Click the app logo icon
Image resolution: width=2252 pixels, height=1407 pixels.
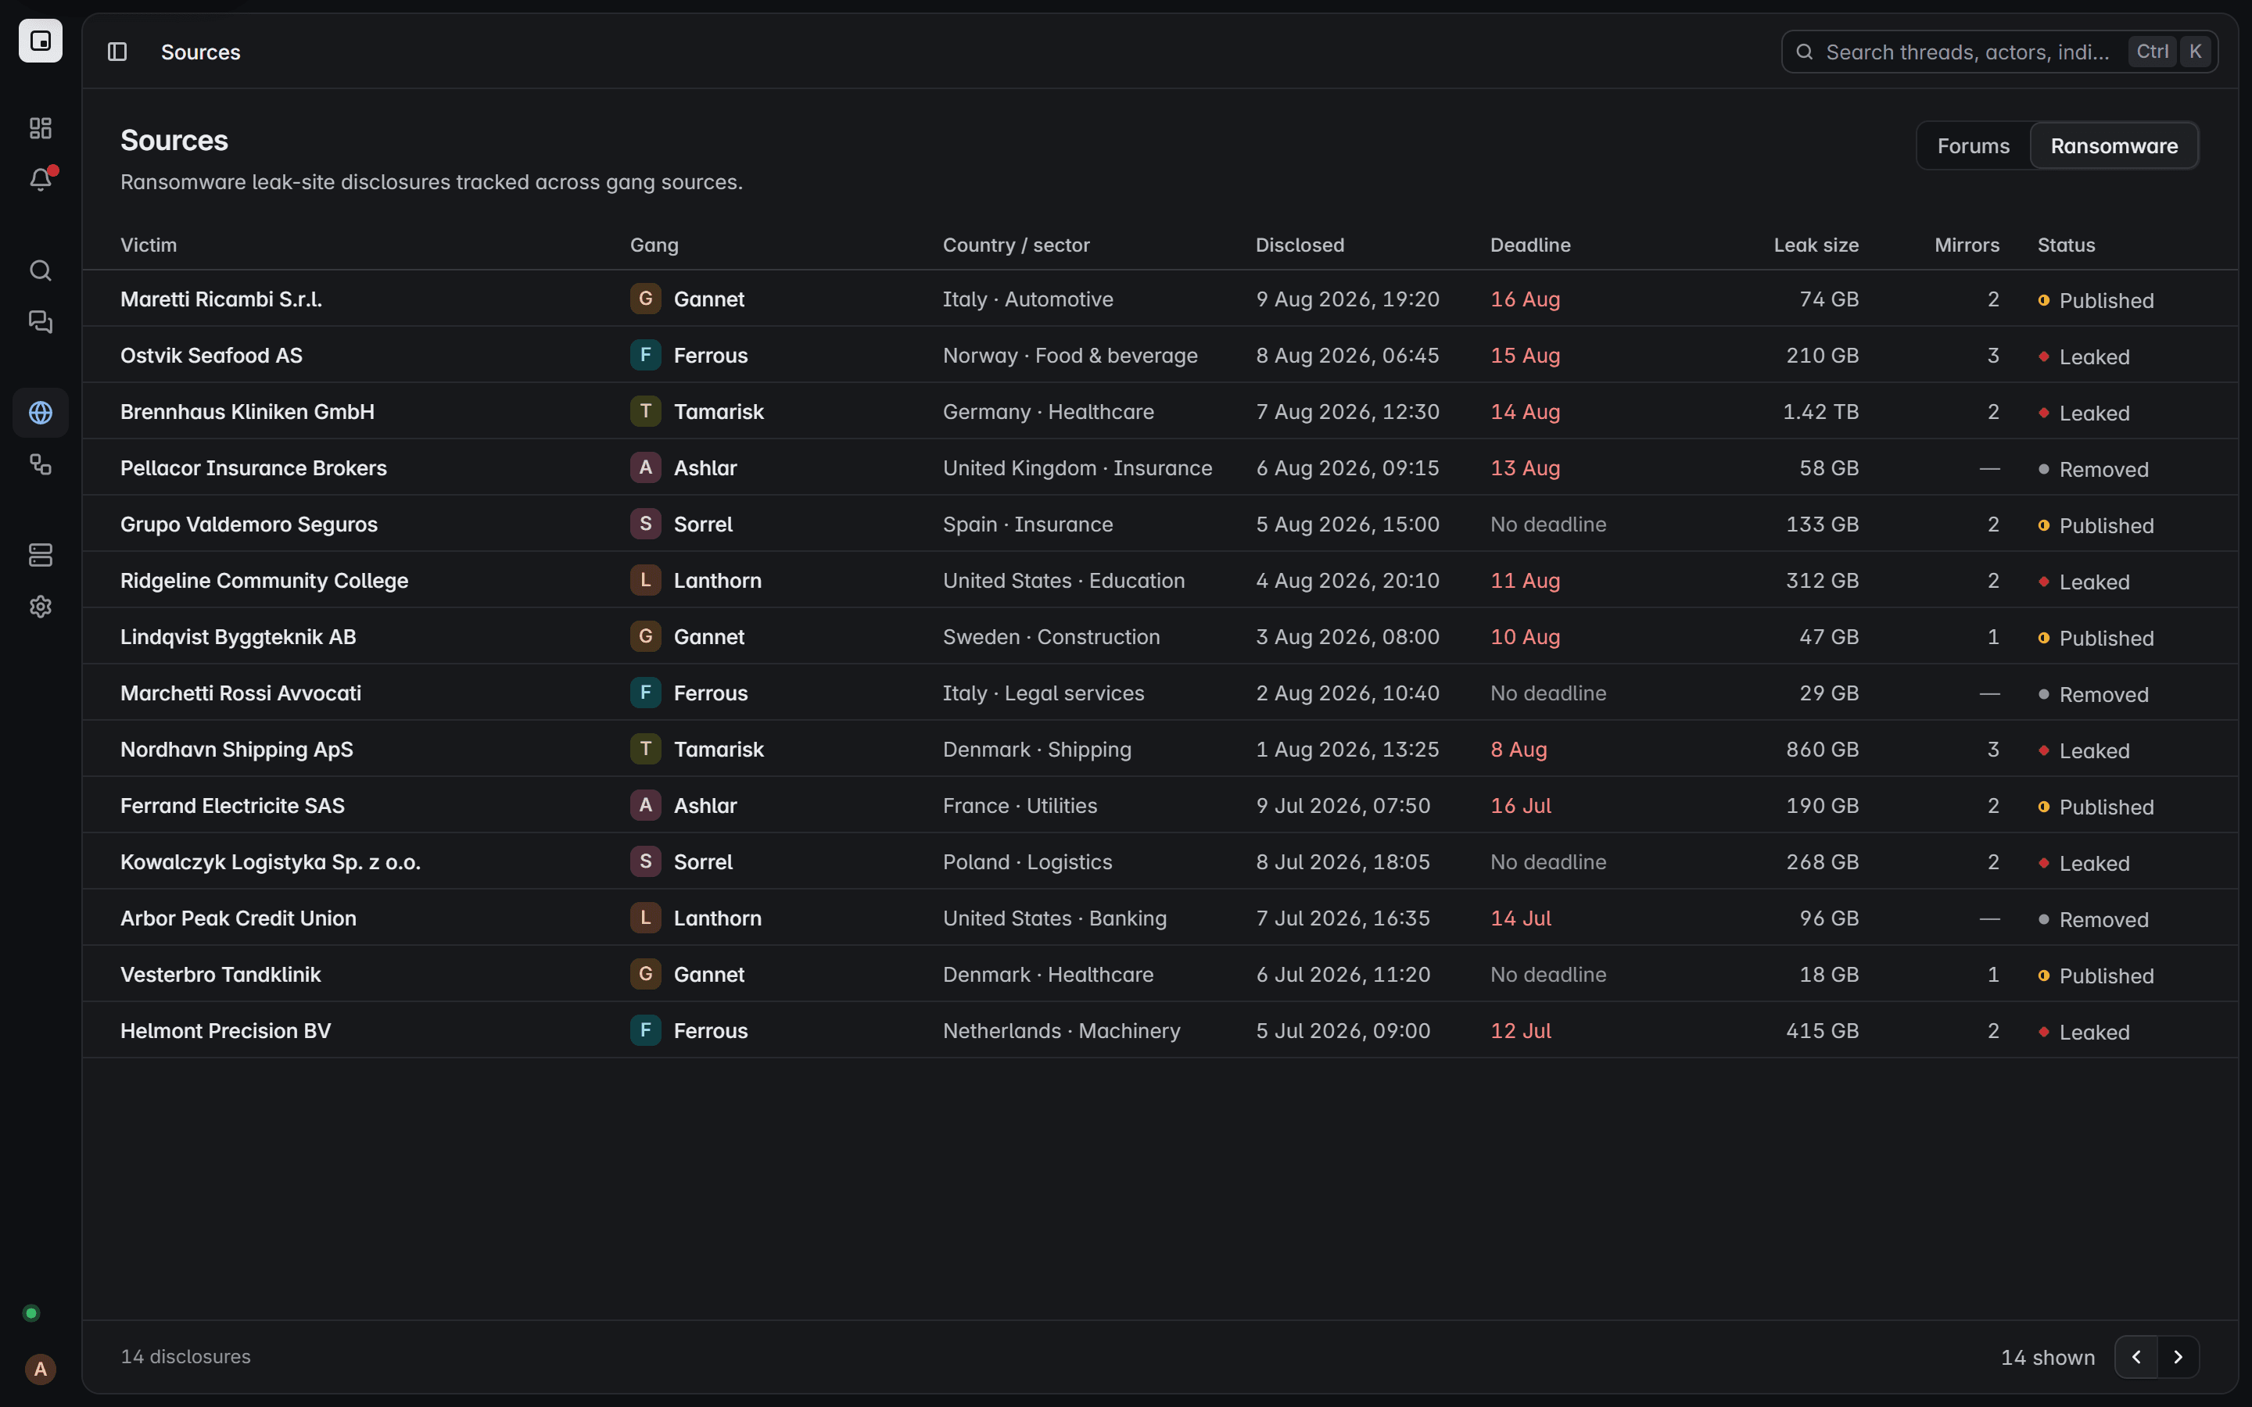click(x=40, y=41)
